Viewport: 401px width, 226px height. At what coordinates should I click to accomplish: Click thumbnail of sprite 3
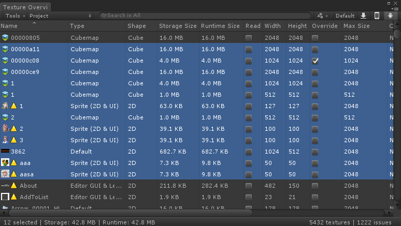[5, 140]
